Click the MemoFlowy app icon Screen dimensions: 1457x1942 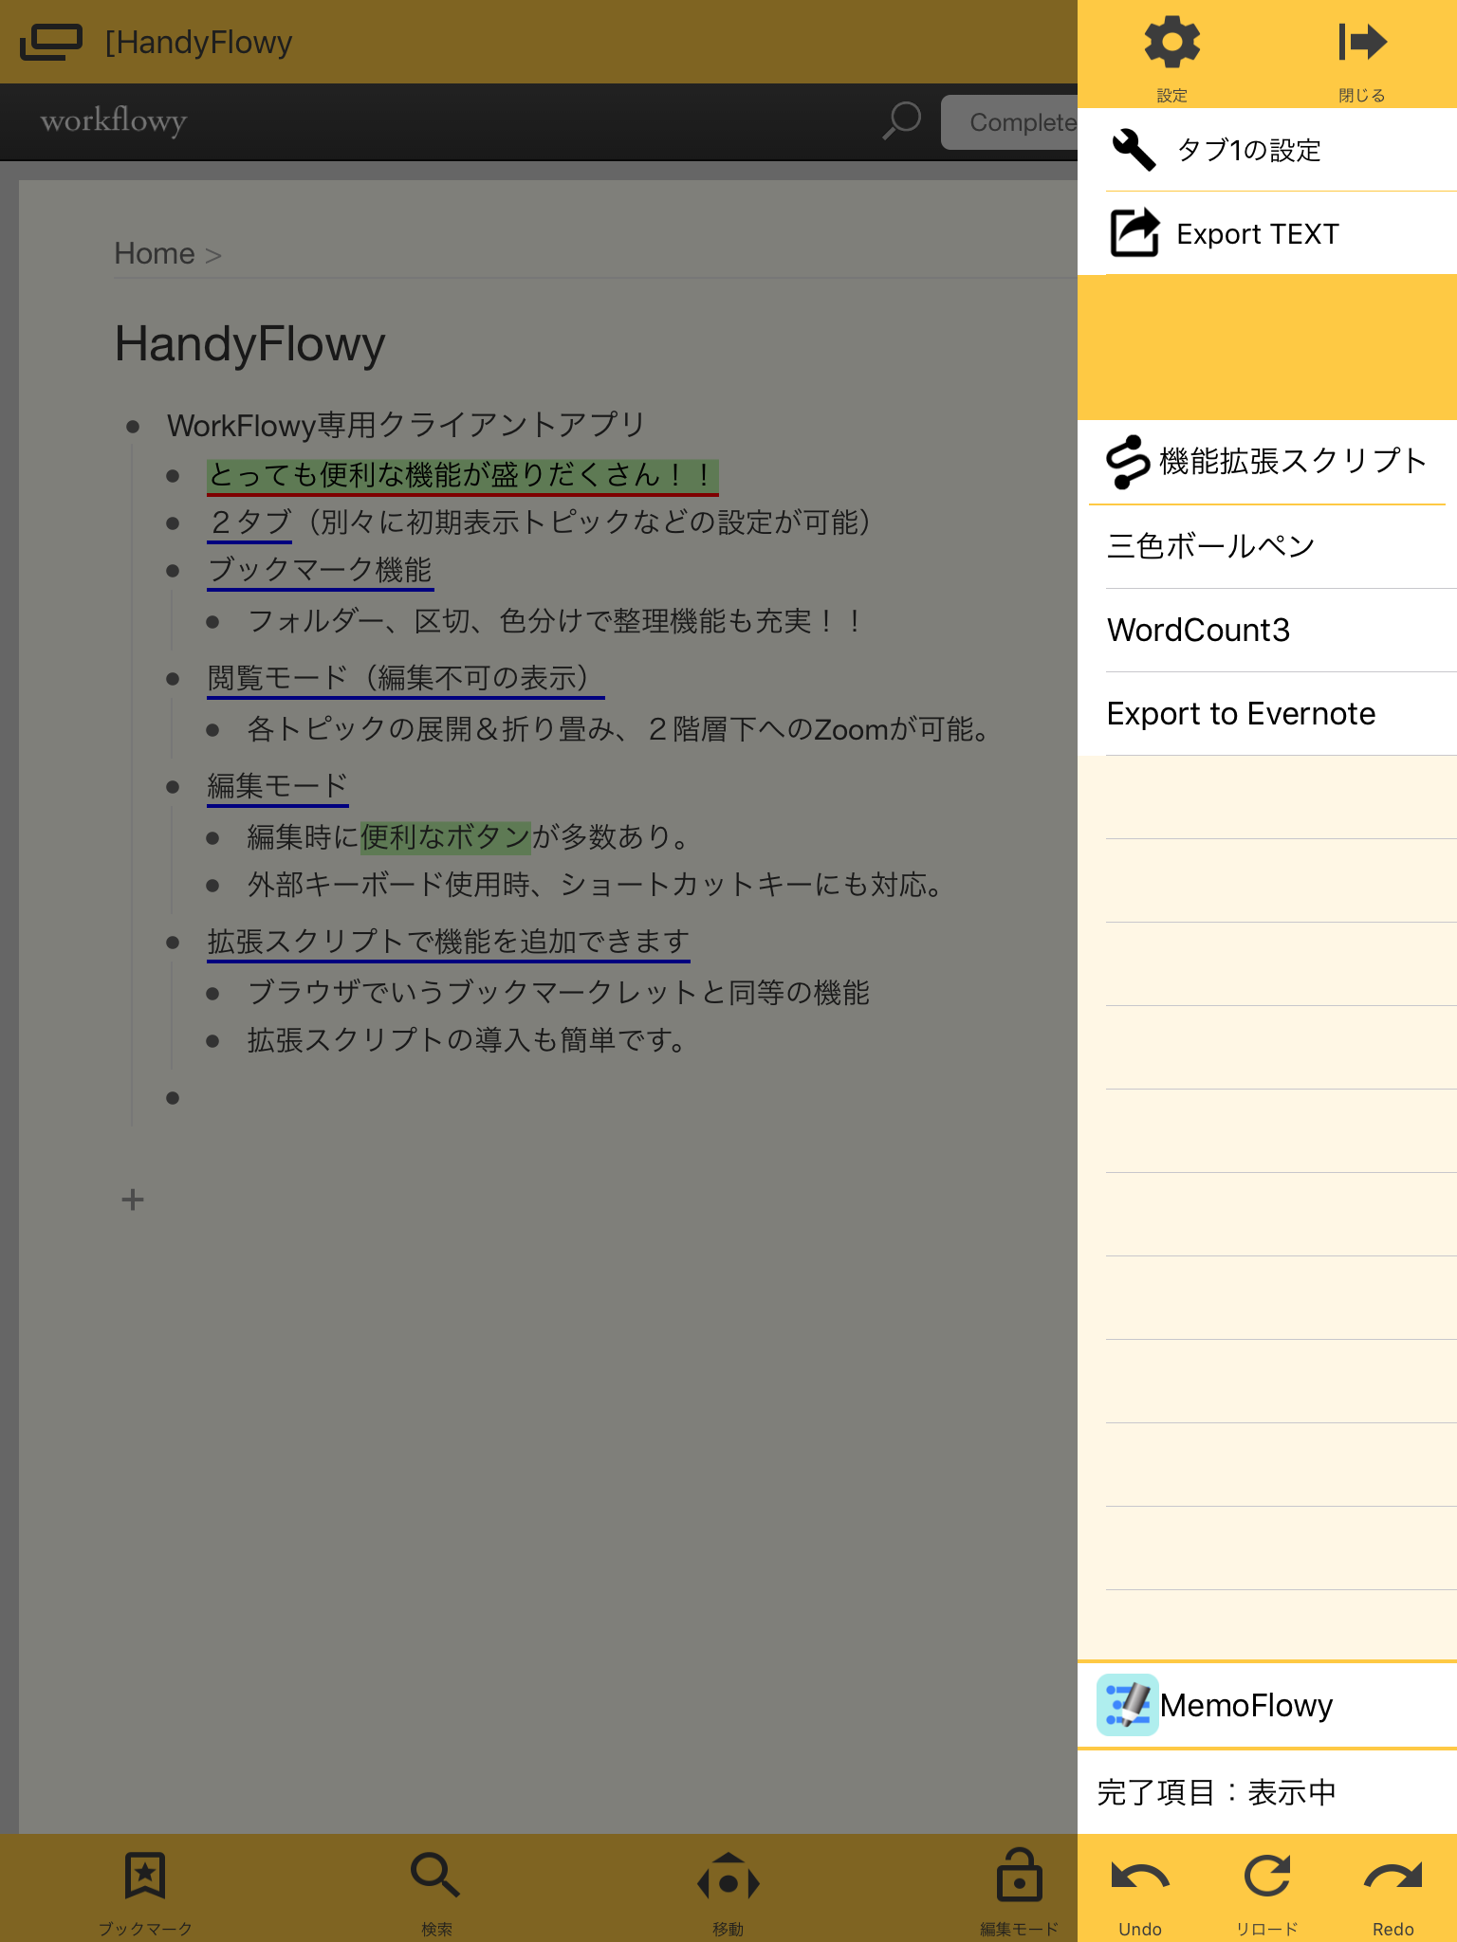click(1127, 1705)
